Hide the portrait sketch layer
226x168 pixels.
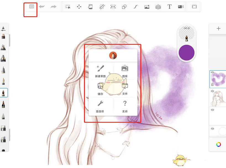coord(212,91)
